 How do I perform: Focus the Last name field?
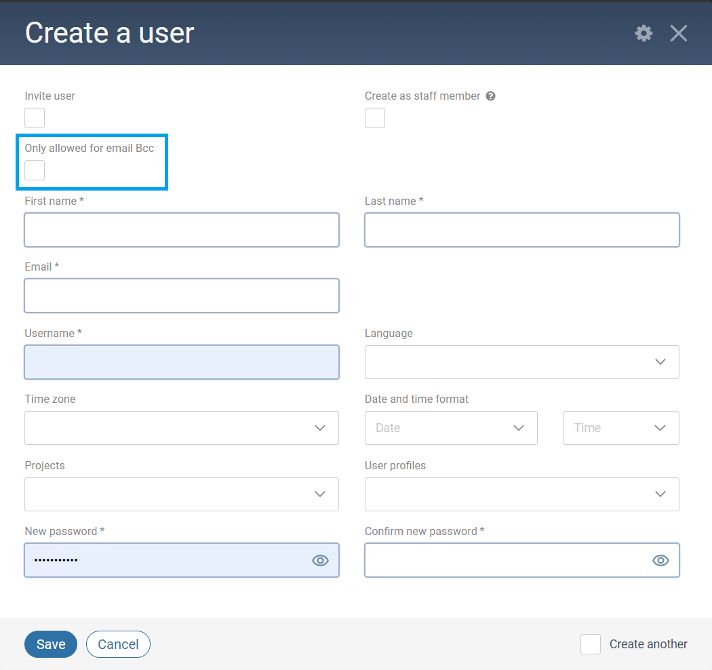521,230
